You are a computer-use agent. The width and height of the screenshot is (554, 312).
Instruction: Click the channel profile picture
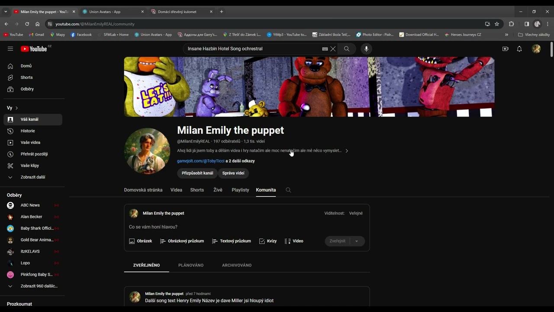tap(147, 151)
